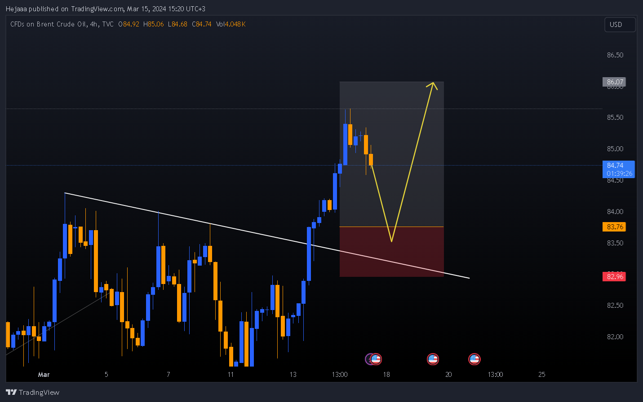The height and width of the screenshot is (402, 643).
Task: Click the TradingView logo at bottom
Action: (32, 392)
